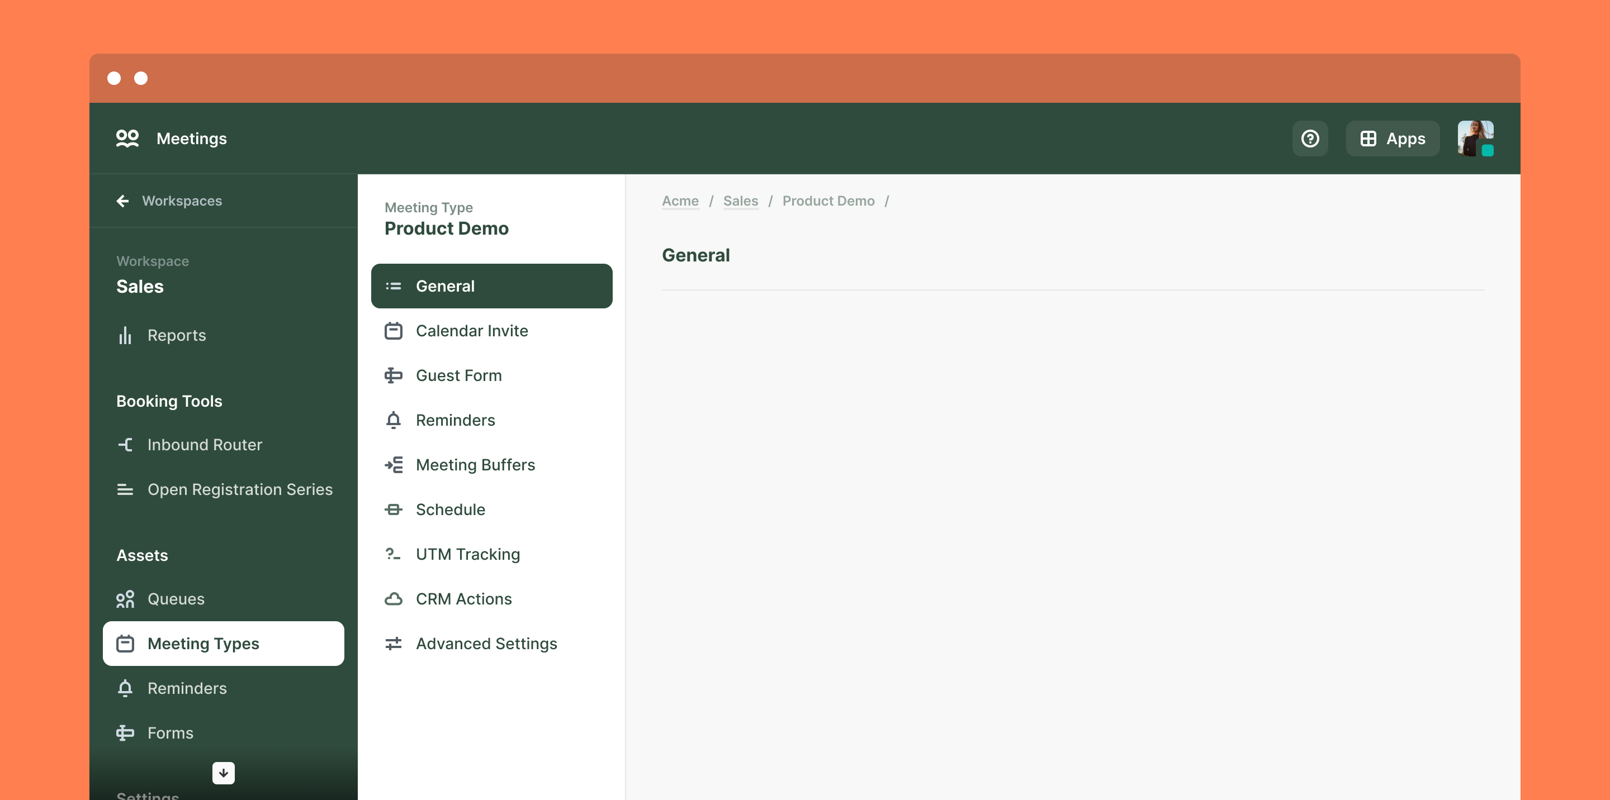The width and height of the screenshot is (1610, 800).
Task: Open the Apps grid button
Action: (x=1393, y=139)
